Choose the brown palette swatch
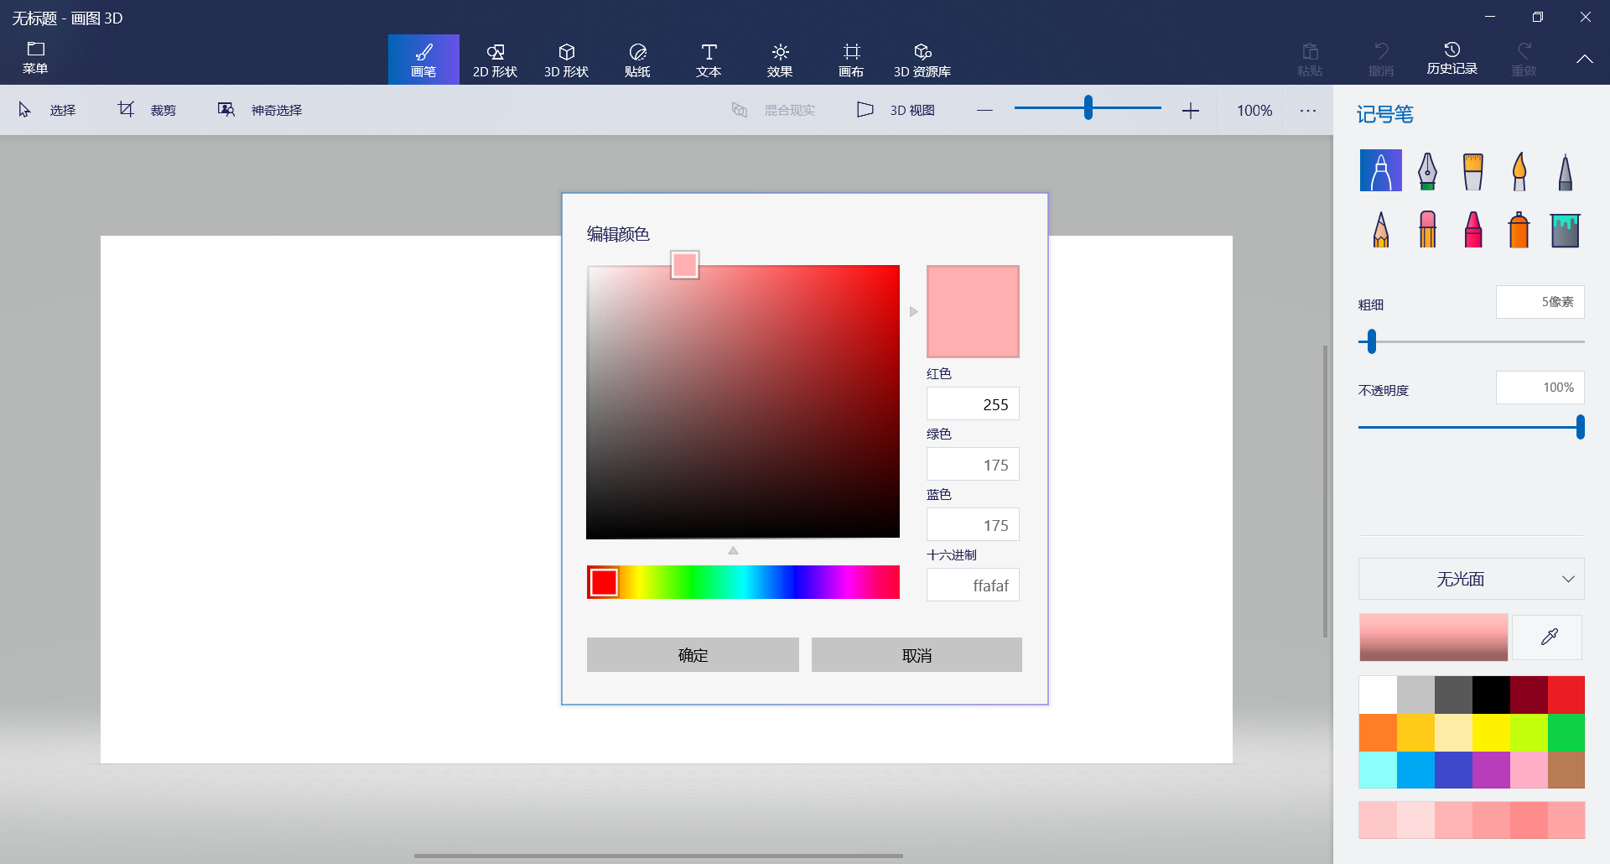Screen dimensions: 1610x864 [x=1566, y=769]
